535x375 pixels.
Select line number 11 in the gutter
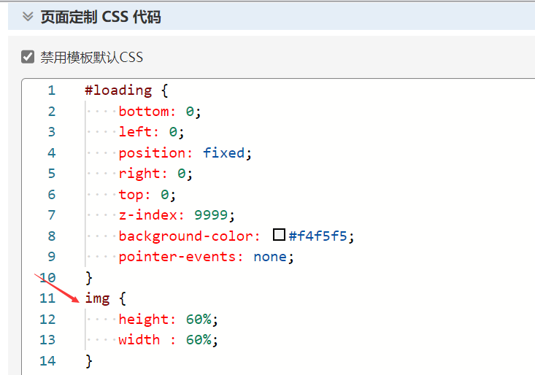[47, 298]
